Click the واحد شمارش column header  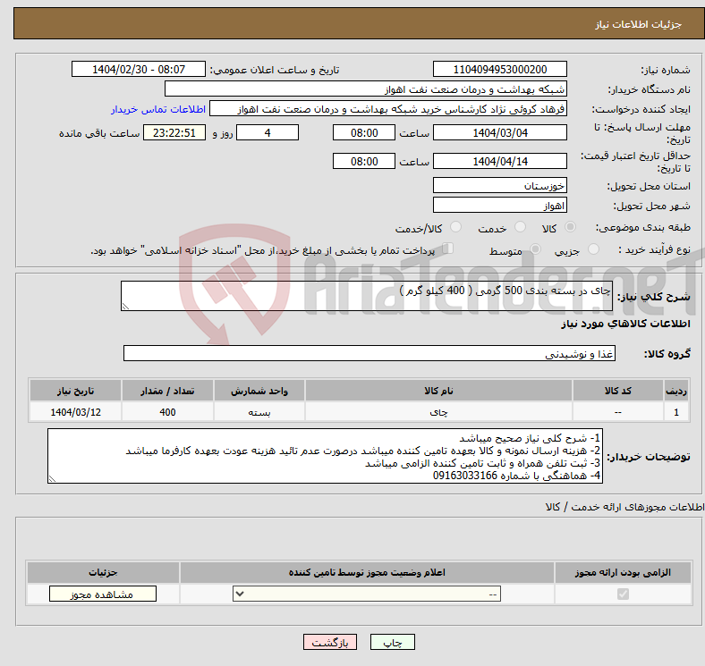click(259, 391)
